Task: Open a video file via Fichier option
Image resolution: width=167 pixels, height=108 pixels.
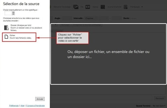Action: click(19, 37)
